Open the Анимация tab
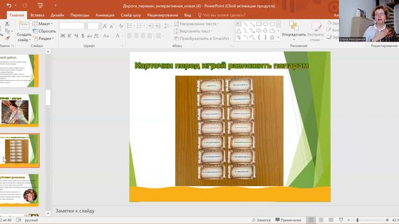Image resolution: width=399 pixels, height=224 pixels. (105, 15)
